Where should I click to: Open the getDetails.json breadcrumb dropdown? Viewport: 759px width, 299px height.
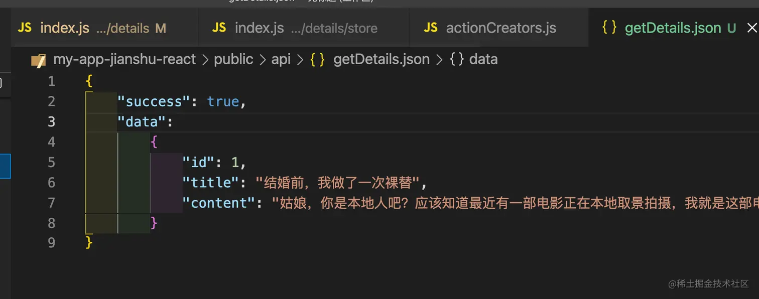click(x=382, y=60)
